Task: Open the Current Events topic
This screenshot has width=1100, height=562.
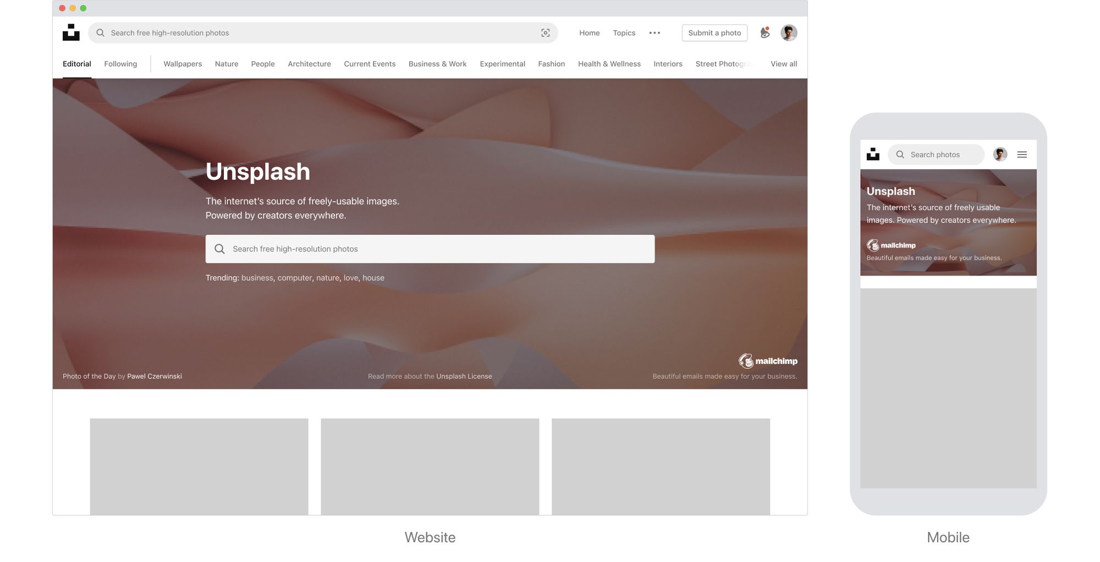Action: click(x=370, y=64)
